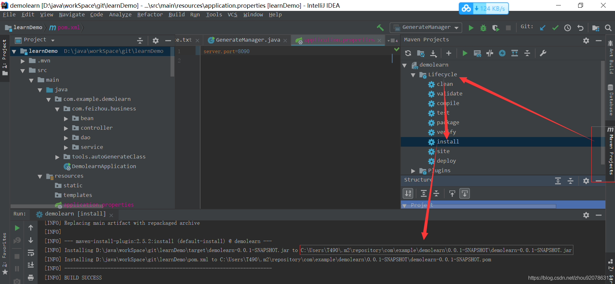Image resolution: width=615 pixels, height=284 pixels.
Task: Open Maven settings wrench icon
Action: pos(543,53)
